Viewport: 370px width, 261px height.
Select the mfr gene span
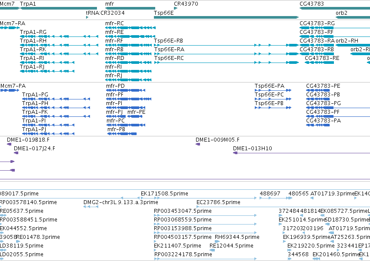130,8
